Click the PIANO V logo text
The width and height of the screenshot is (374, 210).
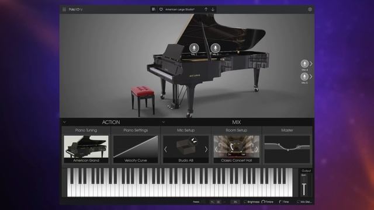coord(75,9)
